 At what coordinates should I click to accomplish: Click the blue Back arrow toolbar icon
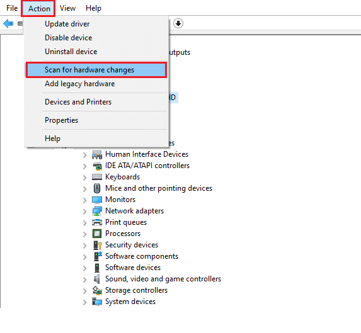pos(8,23)
